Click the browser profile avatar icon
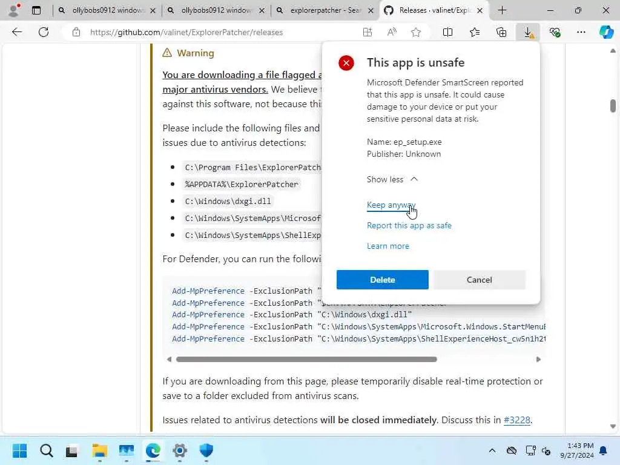The image size is (620, 465). point(14,10)
